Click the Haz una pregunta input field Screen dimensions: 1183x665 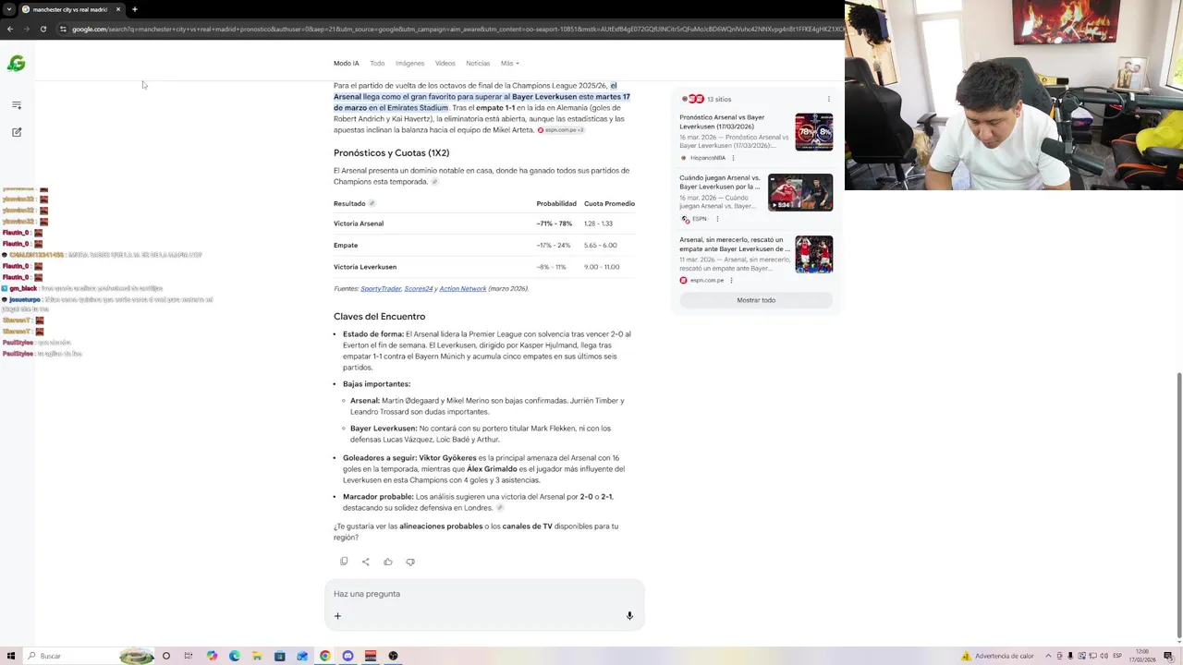pyautogui.click(x=484, y=594)
